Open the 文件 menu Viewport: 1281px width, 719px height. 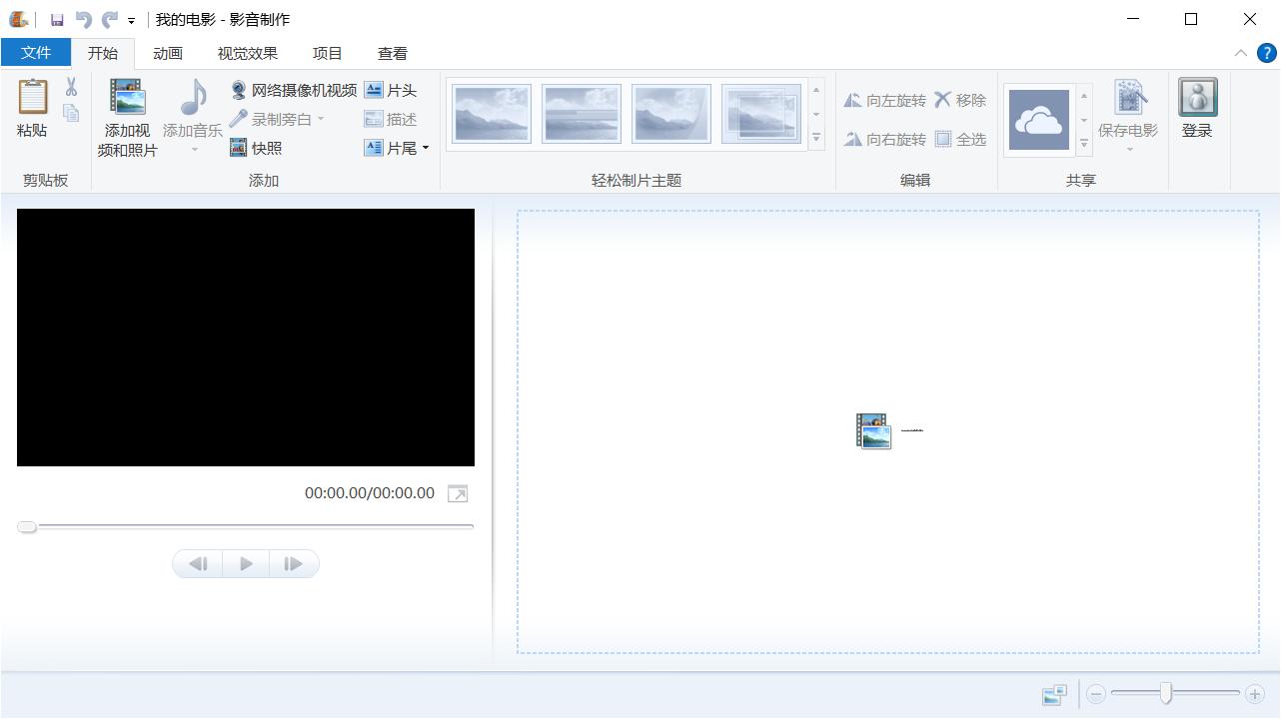(x=36, y=52)
